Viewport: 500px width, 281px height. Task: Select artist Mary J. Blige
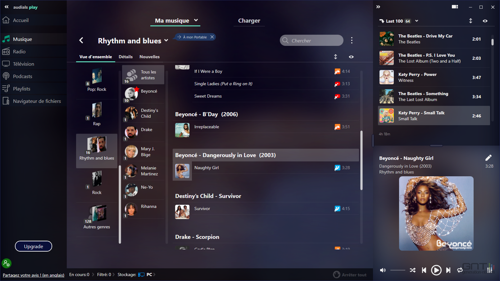point(143,151)
